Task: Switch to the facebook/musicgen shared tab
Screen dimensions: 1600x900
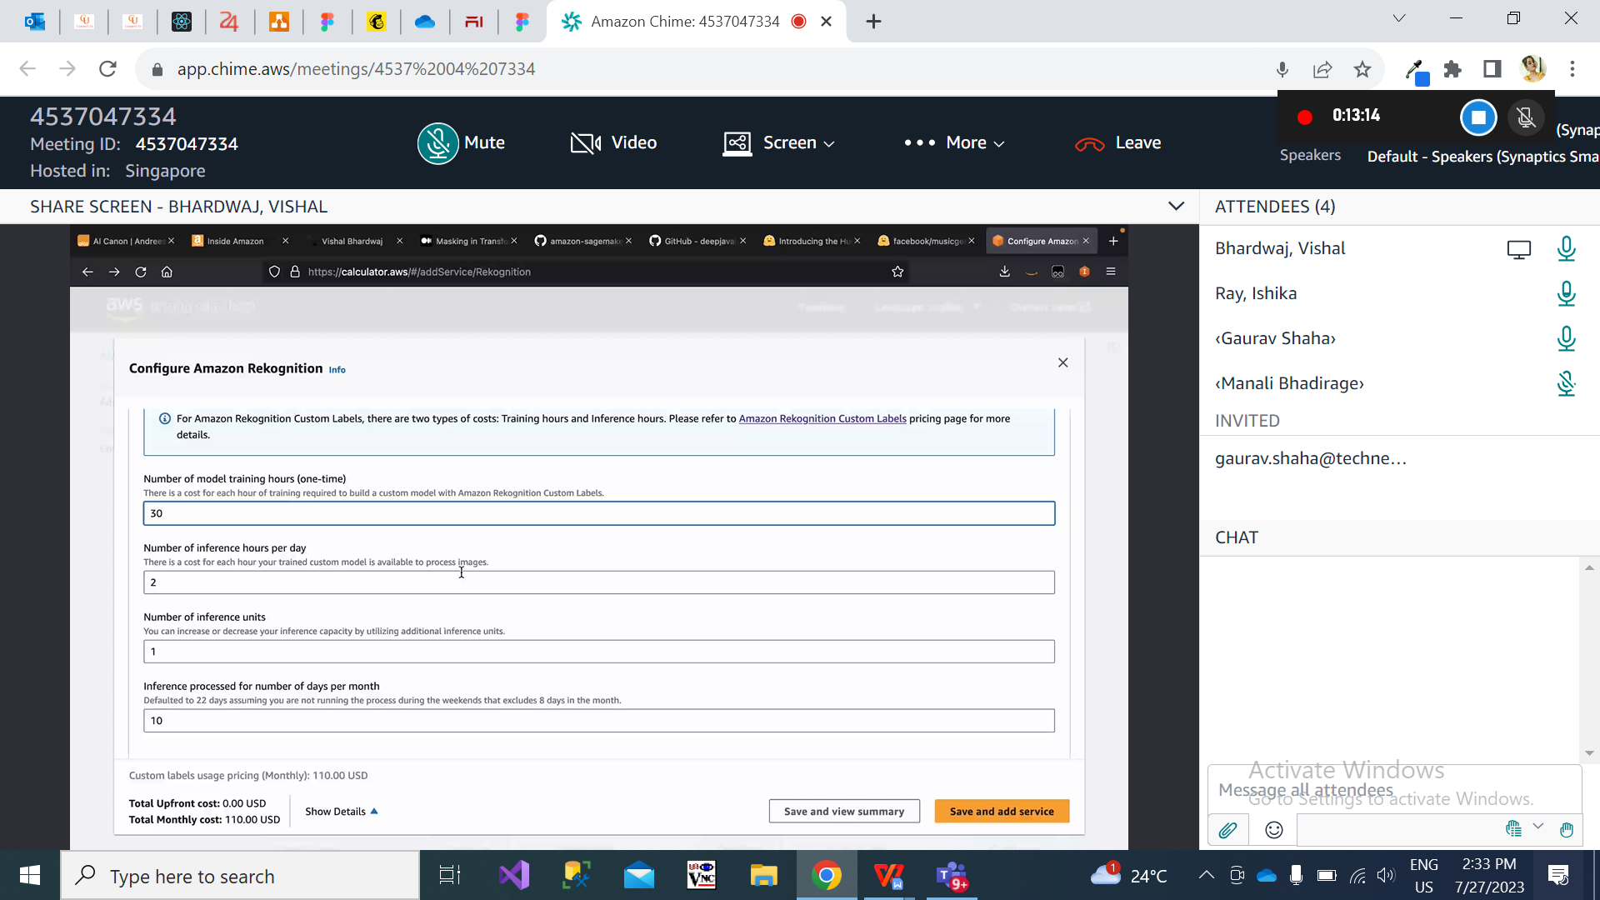Action: pyautogui.click(x=927, y=241)
